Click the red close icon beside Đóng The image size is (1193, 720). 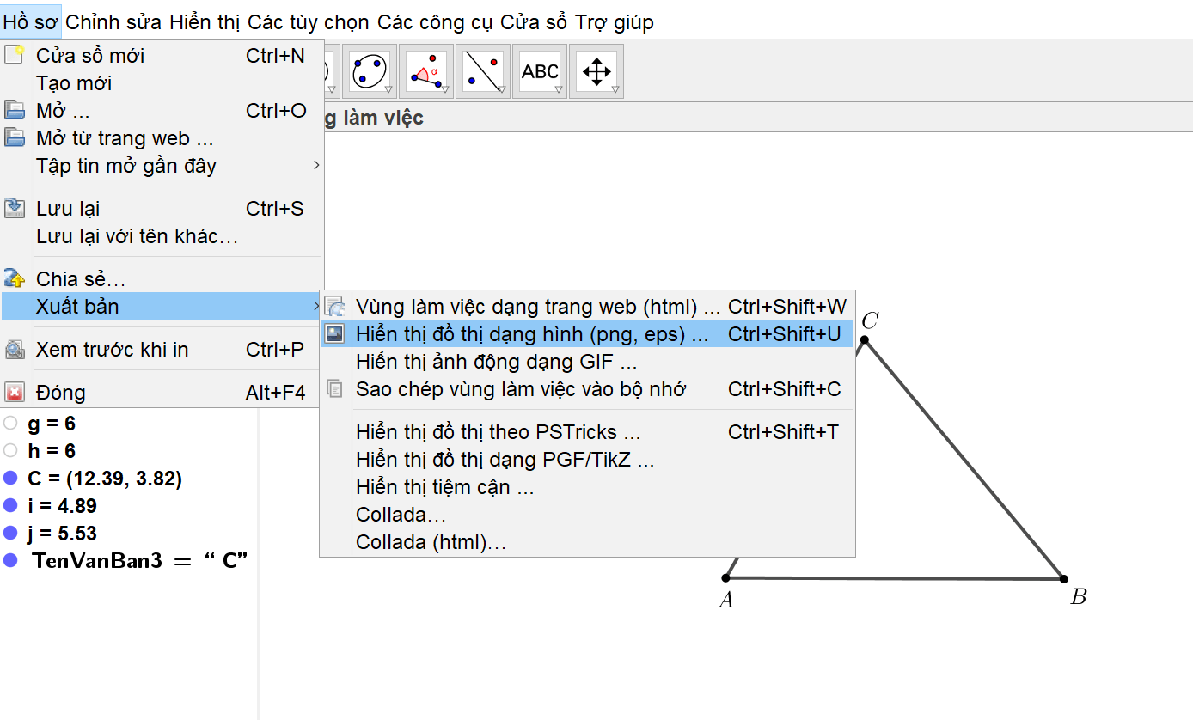tap(15, 393)
